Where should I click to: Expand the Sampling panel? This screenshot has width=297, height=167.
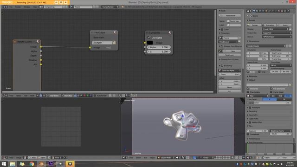click(x=253, y=111)
